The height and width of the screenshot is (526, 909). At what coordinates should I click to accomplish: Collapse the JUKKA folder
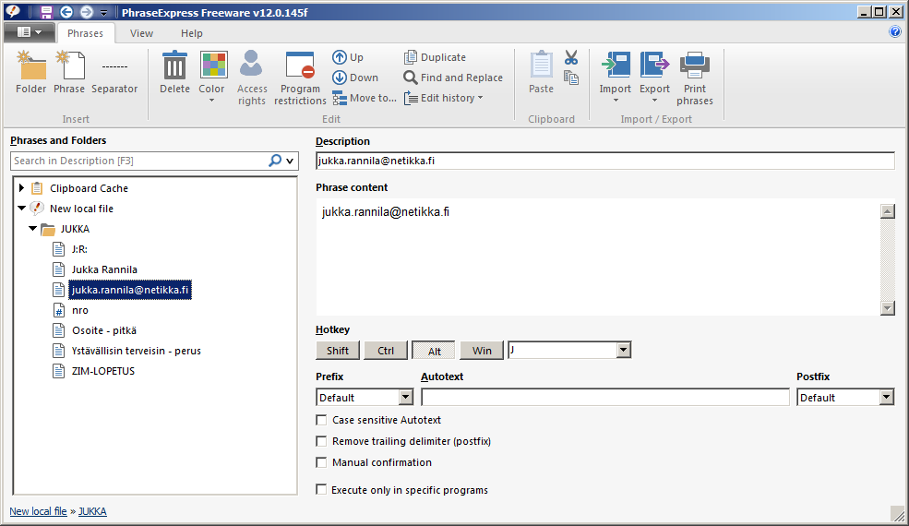point(32,229)
